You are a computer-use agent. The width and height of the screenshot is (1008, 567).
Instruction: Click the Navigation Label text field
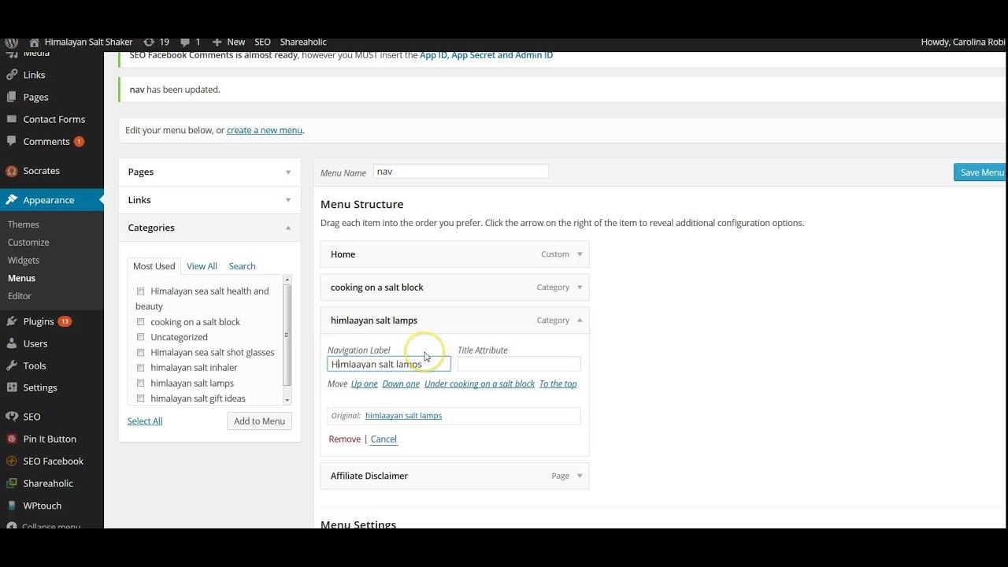pyautogui.click(x=389, y=364)
